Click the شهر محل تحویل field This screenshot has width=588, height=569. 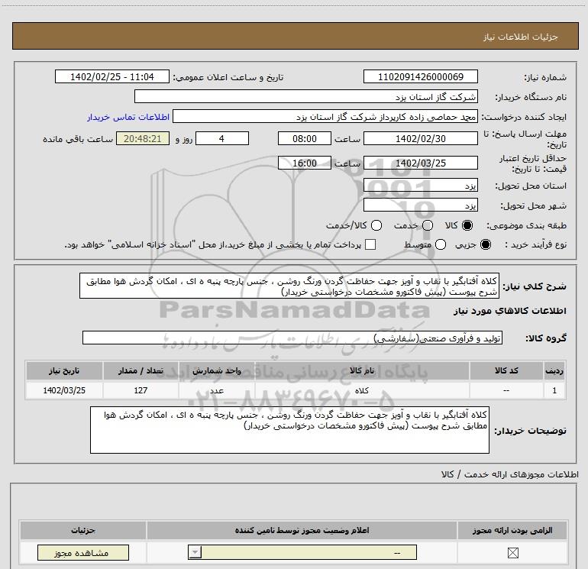tap(420, 205)
